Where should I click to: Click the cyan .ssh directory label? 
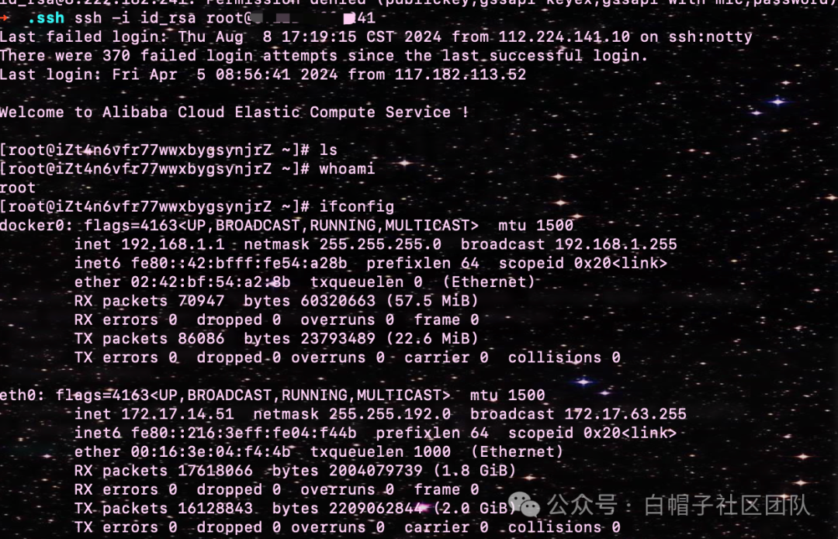46,18
